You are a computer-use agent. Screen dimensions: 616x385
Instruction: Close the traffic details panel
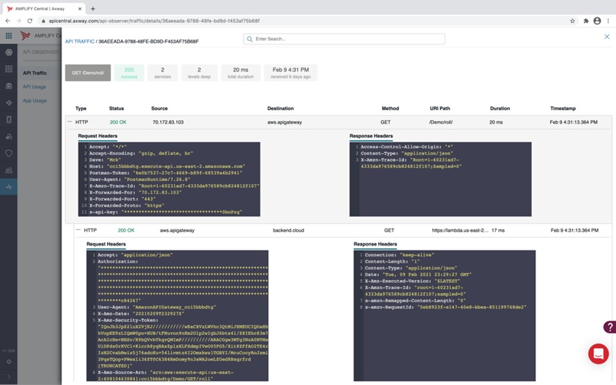(606, 36)
